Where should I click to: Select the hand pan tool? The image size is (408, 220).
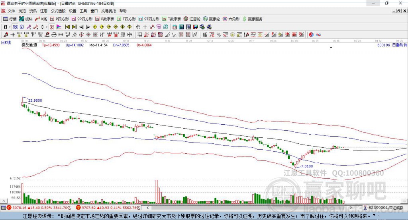pos(138,27)
